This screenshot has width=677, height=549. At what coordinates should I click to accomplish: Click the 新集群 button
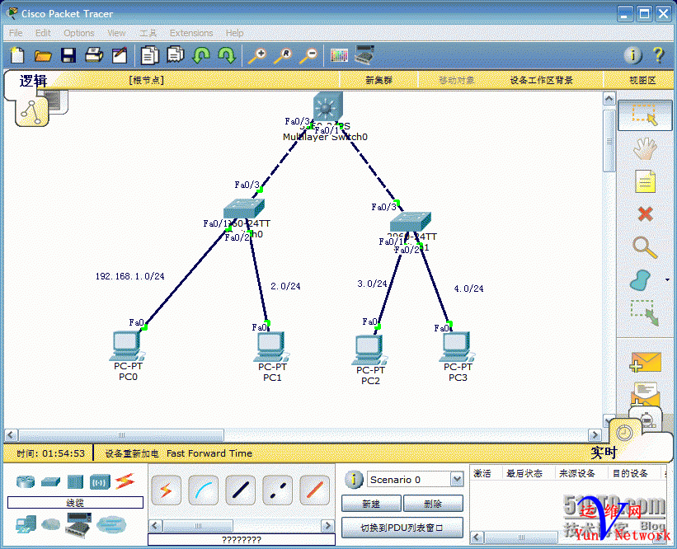tap(378, 80)
